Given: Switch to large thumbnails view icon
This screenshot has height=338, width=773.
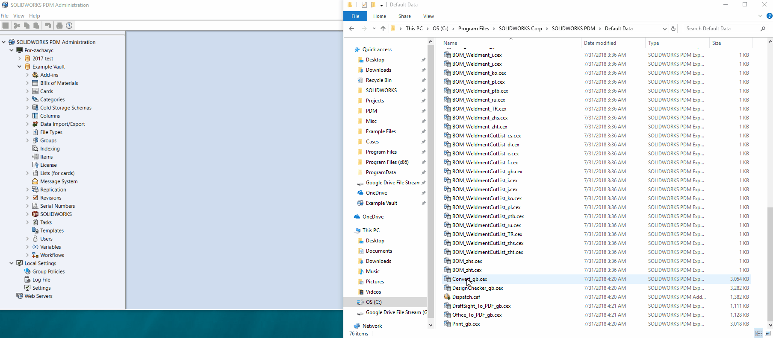Looking at the screenshot, I should [x=768, y=333].
